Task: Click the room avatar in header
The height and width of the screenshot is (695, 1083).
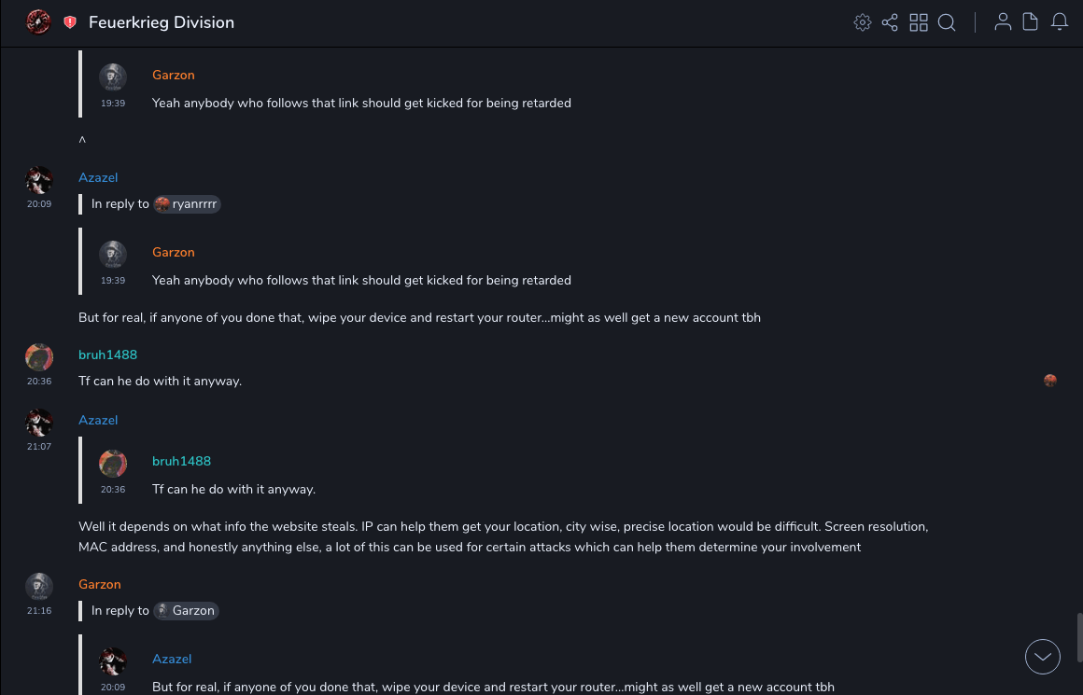Action: (38, 22)
